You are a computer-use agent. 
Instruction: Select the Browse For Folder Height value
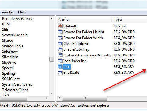(84, 32)
